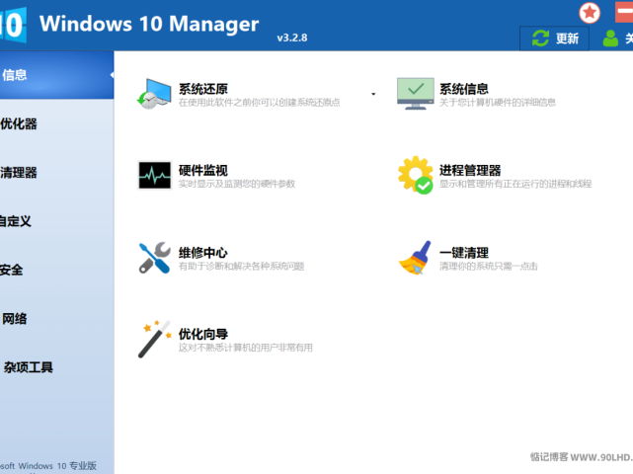
Task: Select the 信息 sidebar tab
Action: 57,75
